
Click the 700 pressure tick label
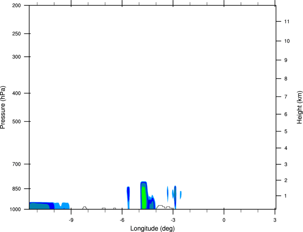coord(16,164)
